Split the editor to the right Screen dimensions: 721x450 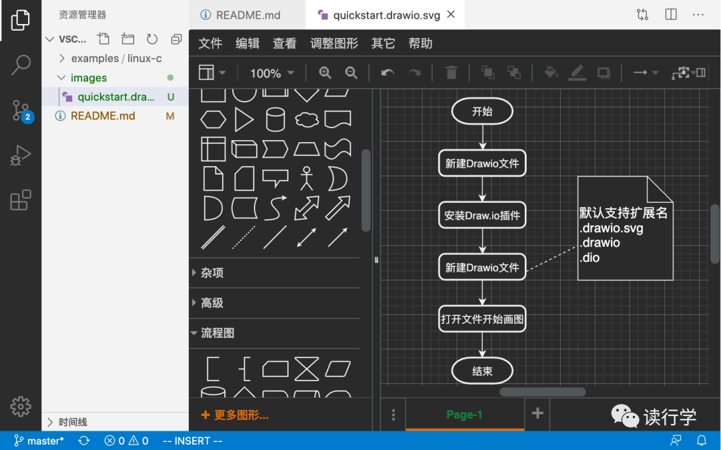click(x=671, y=15)
